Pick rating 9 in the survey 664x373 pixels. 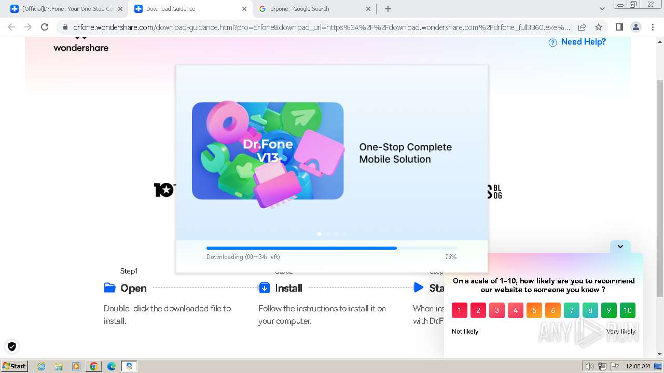(609, 310)
